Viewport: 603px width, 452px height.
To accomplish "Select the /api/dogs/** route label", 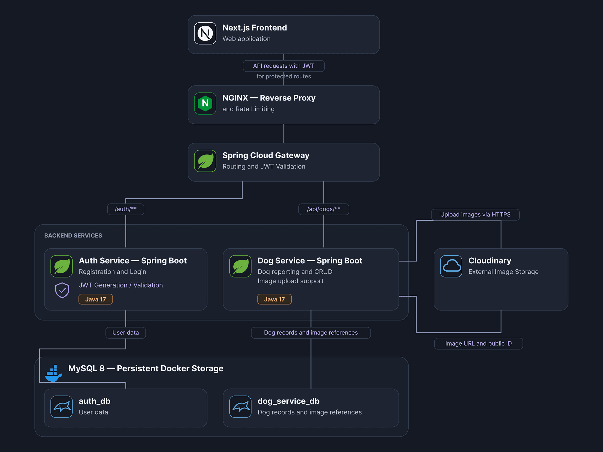I will 323,209.
